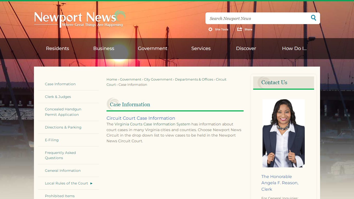Click the Site Tools label text
The image size is (354, 199).
point(222,29)
